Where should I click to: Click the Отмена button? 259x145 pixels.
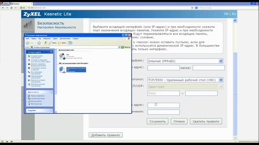(179, 121)
